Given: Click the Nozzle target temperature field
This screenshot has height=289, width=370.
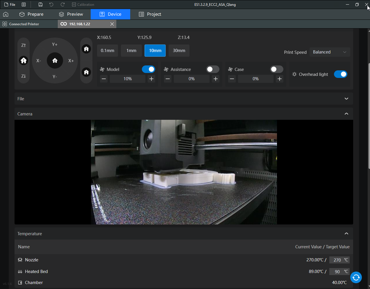Looking at the screenshot, I should (337, 260).
